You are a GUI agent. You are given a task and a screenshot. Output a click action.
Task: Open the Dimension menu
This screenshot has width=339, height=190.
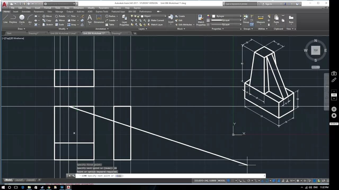[x=78, y=8]
